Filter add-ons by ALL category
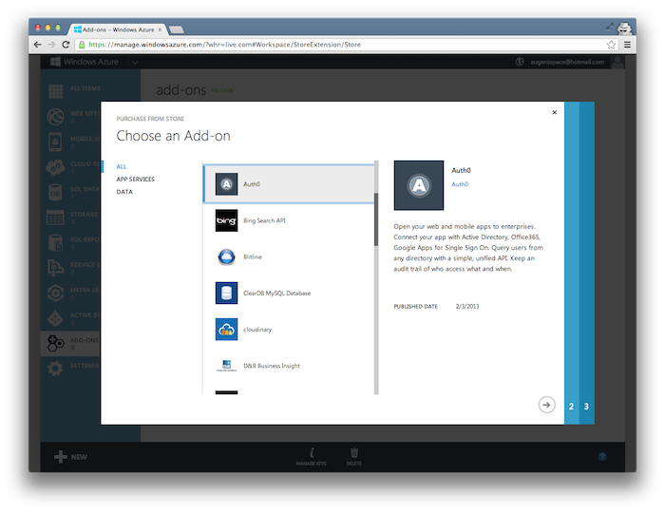 pos(122,166)
